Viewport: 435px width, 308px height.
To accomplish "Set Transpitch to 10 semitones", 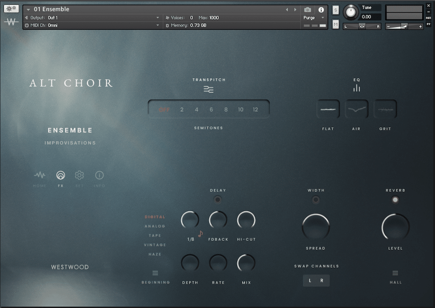I will (241, 110).
